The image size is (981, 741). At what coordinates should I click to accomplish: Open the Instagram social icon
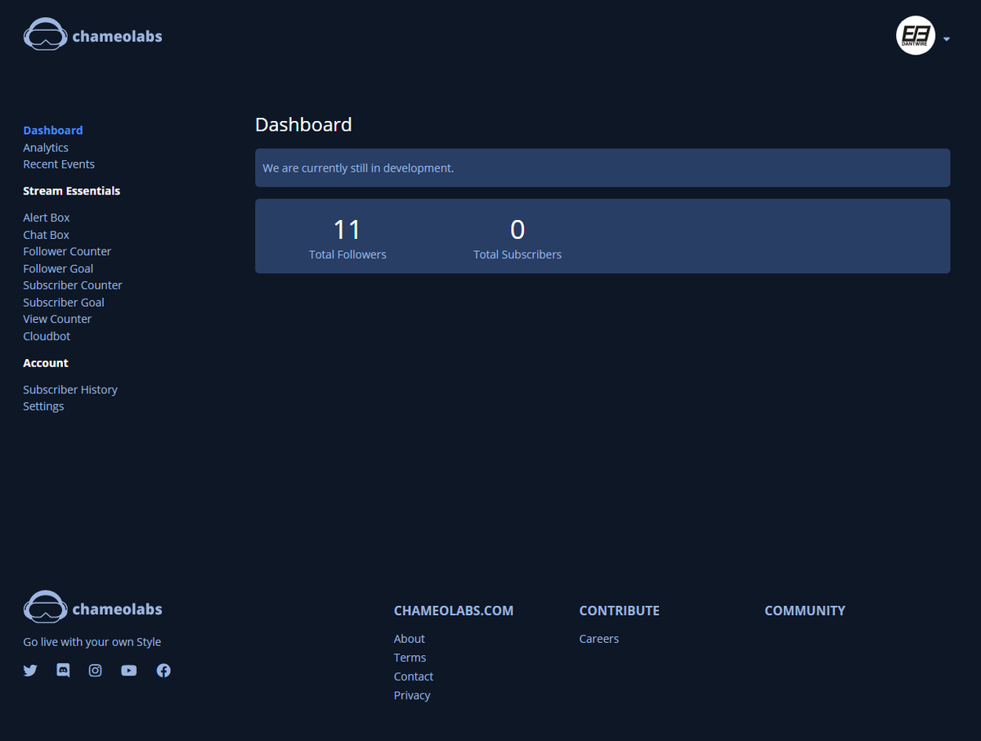pos(96,670)
